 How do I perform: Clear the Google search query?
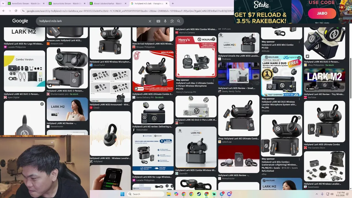tap(150, 21)
